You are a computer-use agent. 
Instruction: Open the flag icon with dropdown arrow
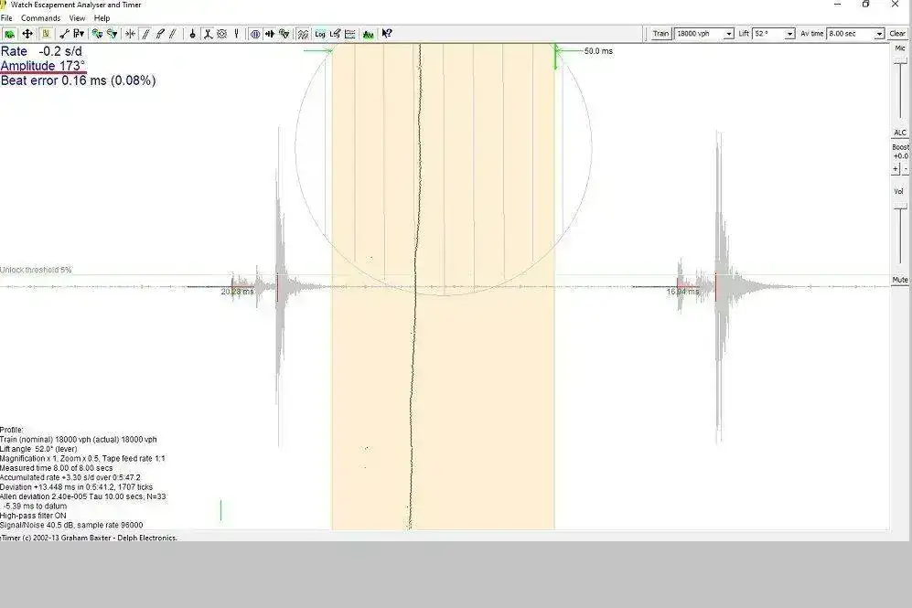coord(79,34)
